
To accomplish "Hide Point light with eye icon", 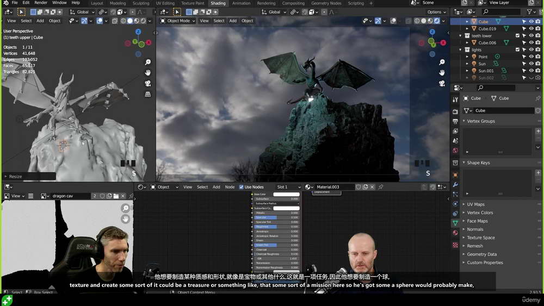I will click(531, 57).
